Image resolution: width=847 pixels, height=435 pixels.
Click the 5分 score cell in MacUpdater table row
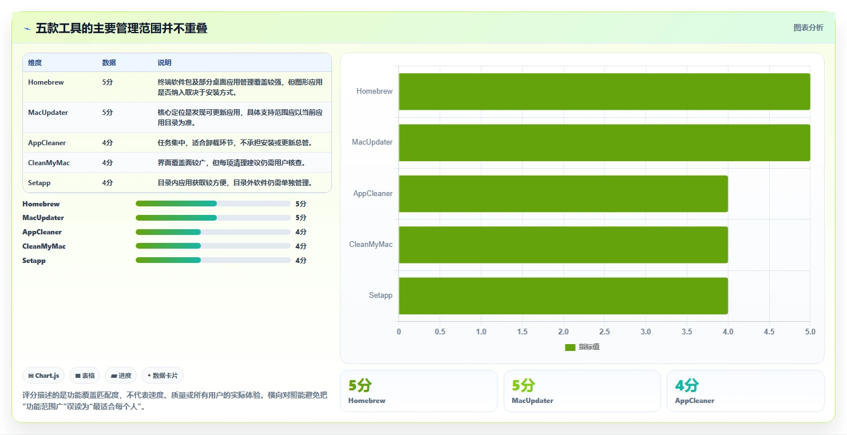[108, 113]
